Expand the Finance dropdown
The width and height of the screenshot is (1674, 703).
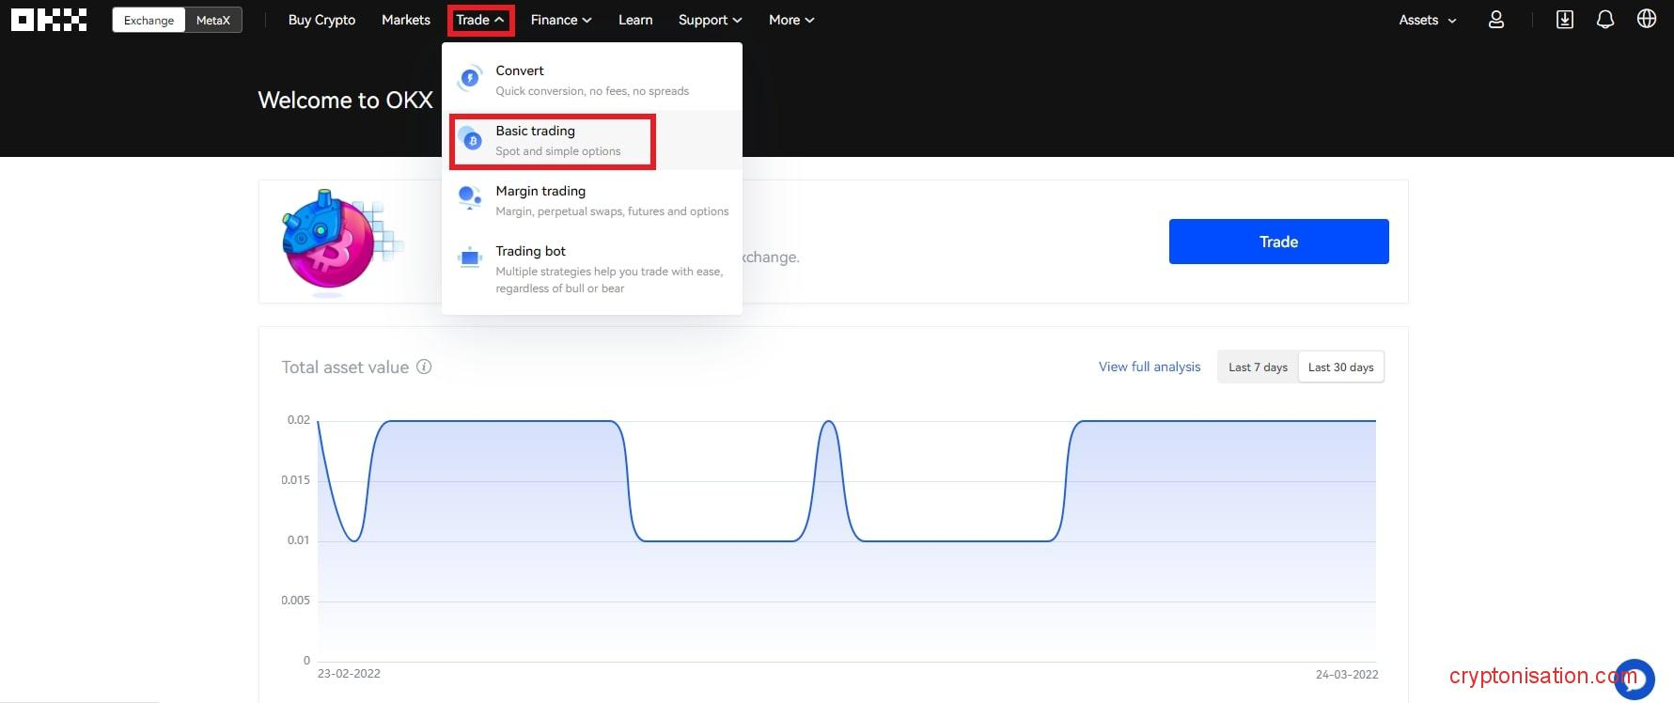pyautogui.click(x=561, y=20)
